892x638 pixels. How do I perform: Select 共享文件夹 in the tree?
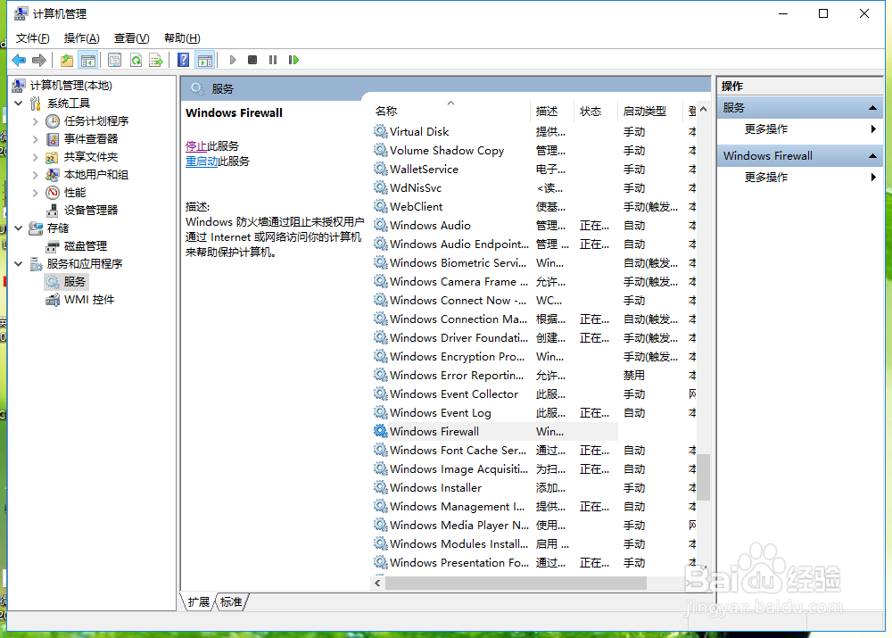tap(90, 156)
